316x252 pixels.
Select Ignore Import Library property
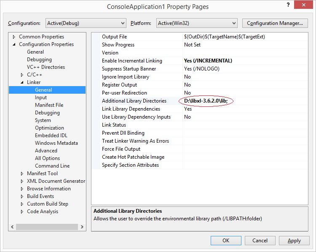[126, 77]
